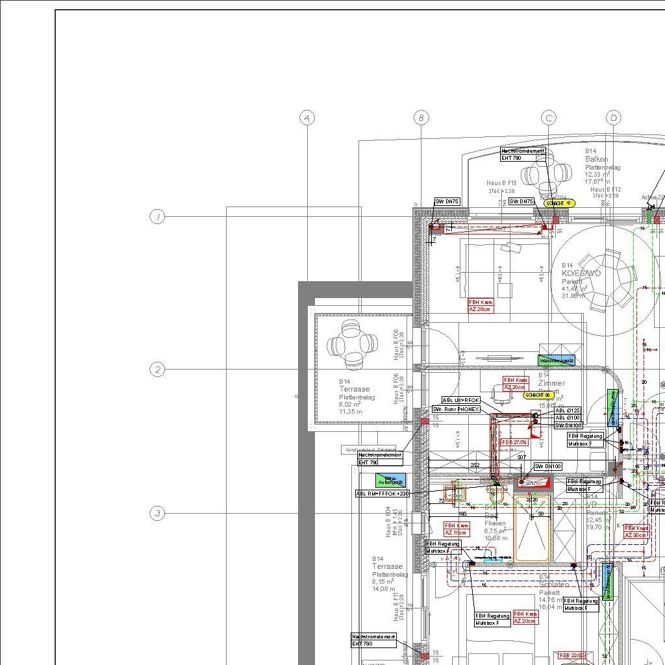Click the 252 dimension value
Image resolution: width=665 pixels, height=665 pixels.
click(475, 465)
